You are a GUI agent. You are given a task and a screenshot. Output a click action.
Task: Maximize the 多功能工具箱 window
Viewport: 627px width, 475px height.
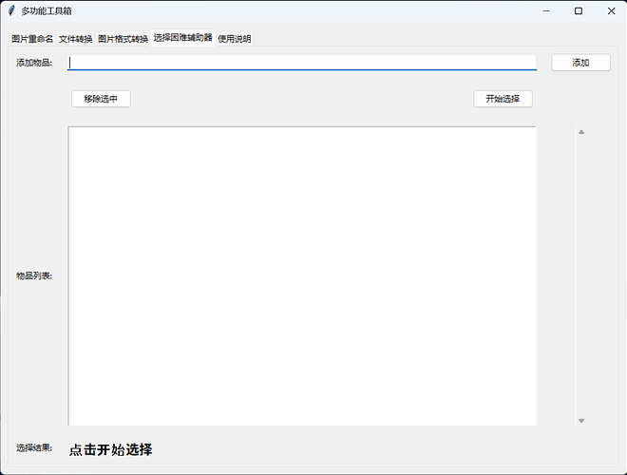[579, 11]
